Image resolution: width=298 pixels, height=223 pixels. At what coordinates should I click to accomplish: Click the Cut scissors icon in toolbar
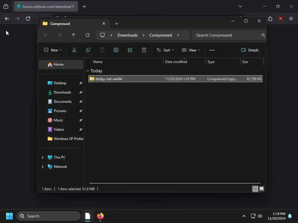point(74,50)
